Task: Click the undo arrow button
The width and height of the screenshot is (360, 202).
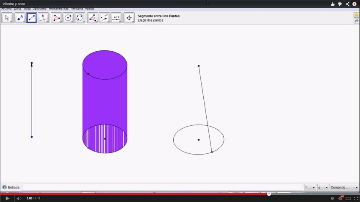Action: 356,15
